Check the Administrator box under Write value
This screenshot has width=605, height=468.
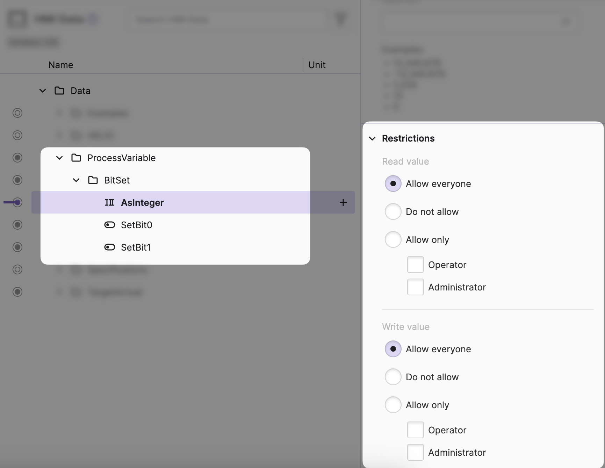coord(415,452)
